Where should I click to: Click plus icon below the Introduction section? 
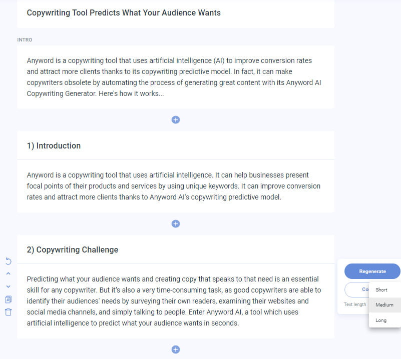[176, 223]
